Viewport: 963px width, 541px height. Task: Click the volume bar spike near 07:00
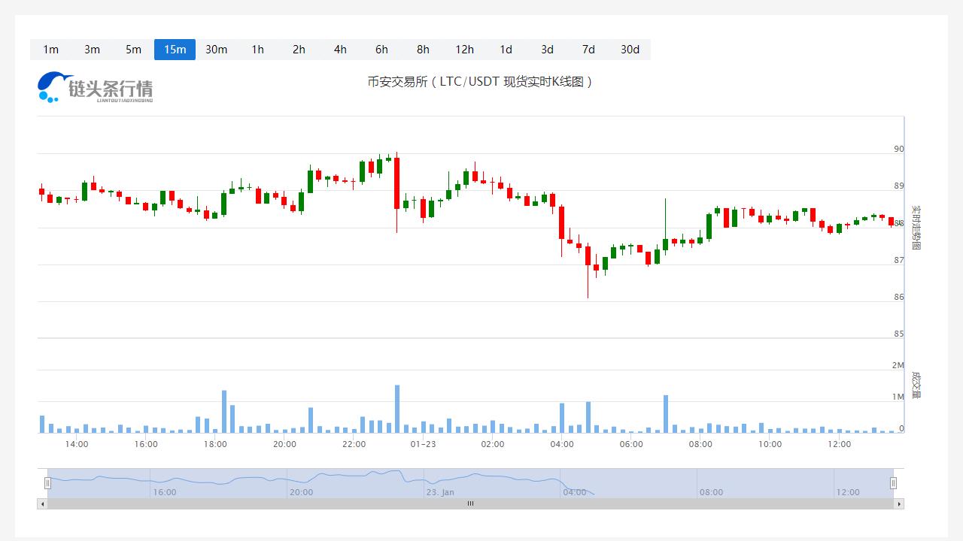tap(666, 414)
